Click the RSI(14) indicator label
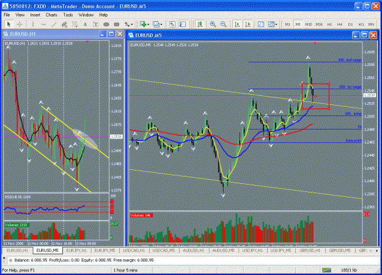Screen dimensions: 382x275 coord(18,197)
